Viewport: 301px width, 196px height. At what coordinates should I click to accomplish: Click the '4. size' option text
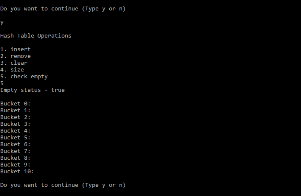tap(12, 70)
